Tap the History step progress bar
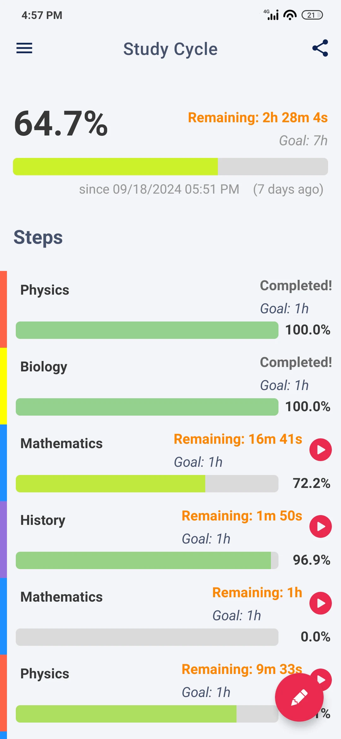 [x=147, y=560]
